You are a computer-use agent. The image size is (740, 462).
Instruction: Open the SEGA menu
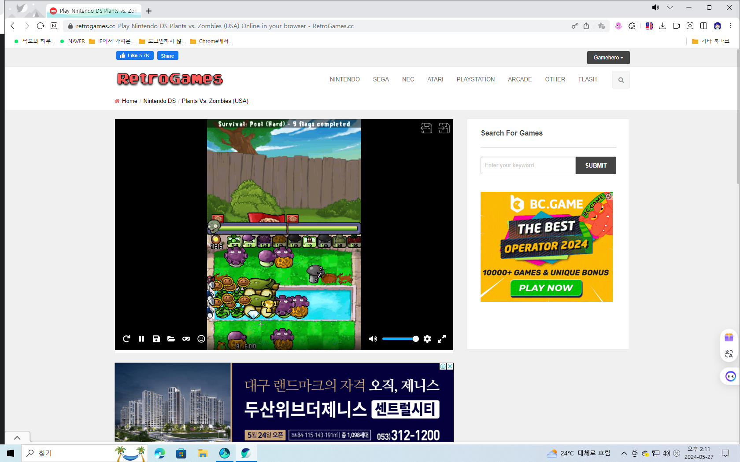pyautogui.click(x=381, y=79)
